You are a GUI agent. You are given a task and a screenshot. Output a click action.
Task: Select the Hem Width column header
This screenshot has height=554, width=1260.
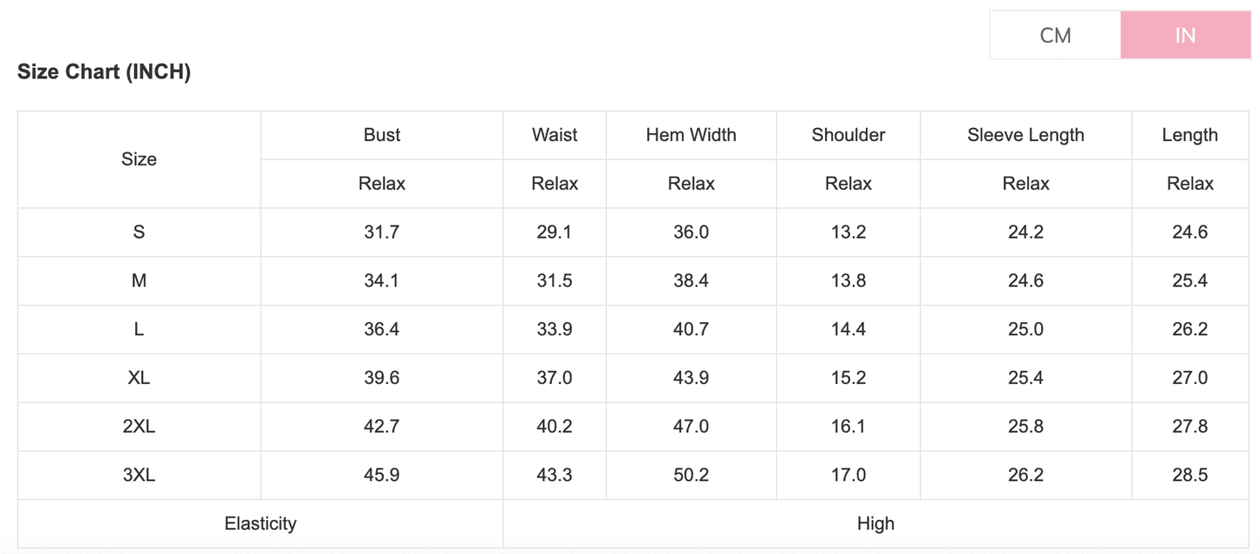coord(691,135)
